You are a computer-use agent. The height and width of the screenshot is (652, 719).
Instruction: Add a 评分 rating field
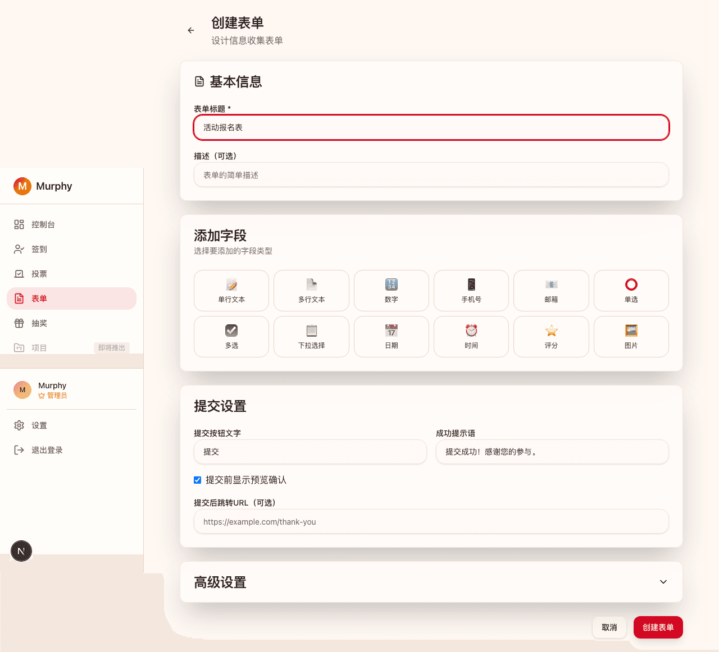tap(550, 337)
